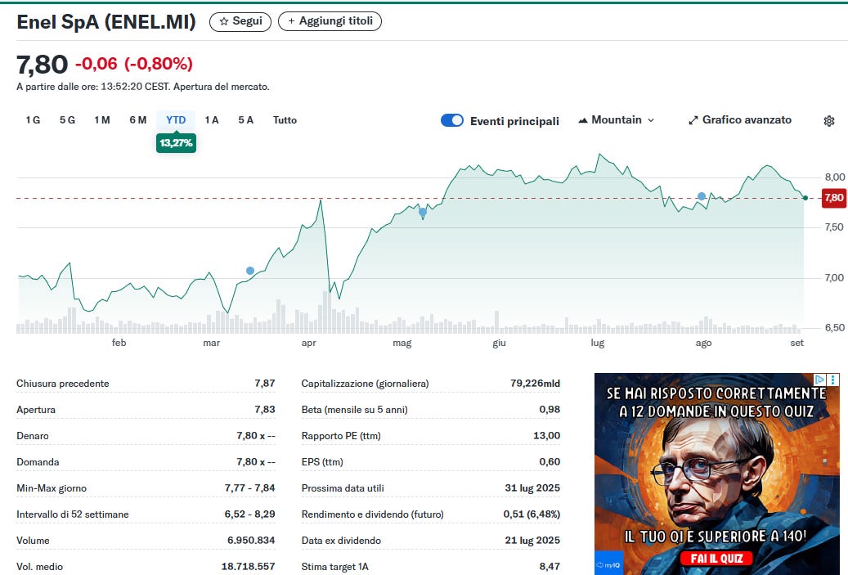Click the dividend yield 0,51 (6,48%)
The image size is (848, 575).
tap(532, 514)
